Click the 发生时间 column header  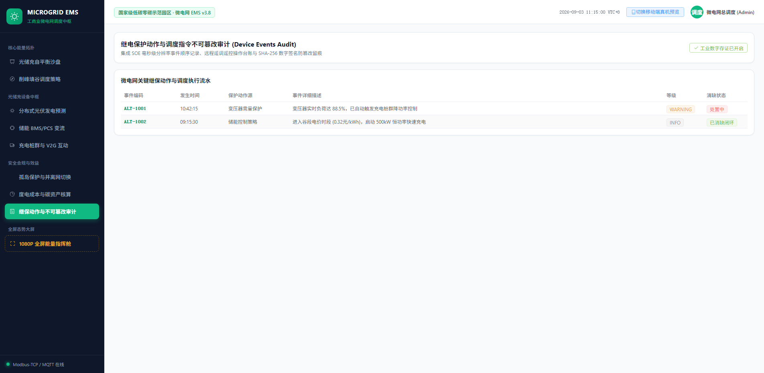(x=190, y=95)
